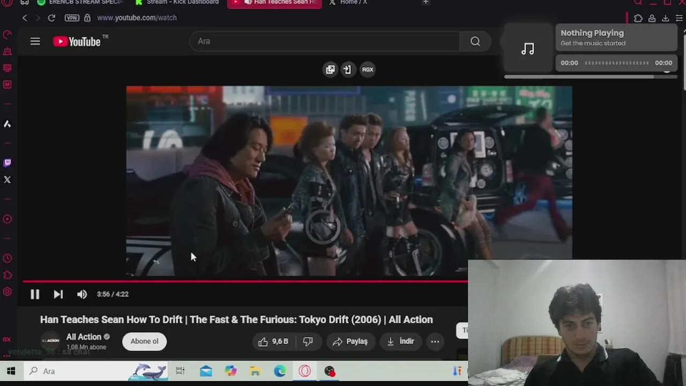This screenshot has width=686, height=386.
Task: Go back with browser back arrow
Action: pyautogui.click(x=25, y=18)
